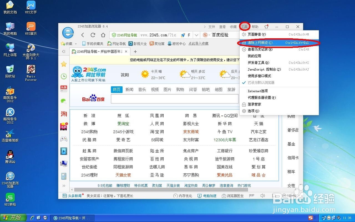Viewport: 355px width, 222px height.
Task: Open the 爱淘宝 link
Action: point(123,124)
